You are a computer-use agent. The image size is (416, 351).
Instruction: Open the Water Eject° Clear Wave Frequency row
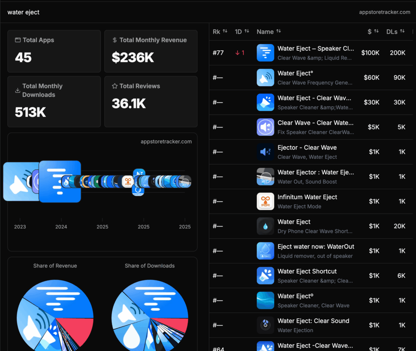pyautogui.click(x=315, y=77)
